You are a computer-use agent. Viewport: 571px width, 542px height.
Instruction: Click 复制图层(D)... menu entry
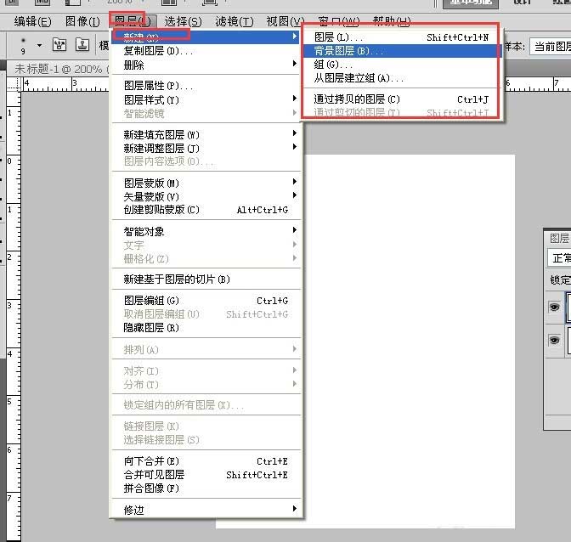coord(206,51)
